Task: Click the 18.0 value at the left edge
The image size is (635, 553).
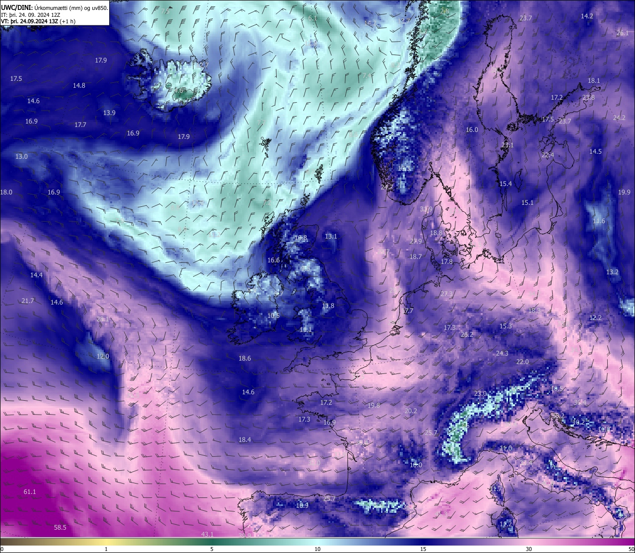Action: (6, 192)
